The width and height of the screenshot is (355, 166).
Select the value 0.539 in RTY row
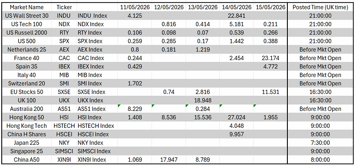[237, 33]
